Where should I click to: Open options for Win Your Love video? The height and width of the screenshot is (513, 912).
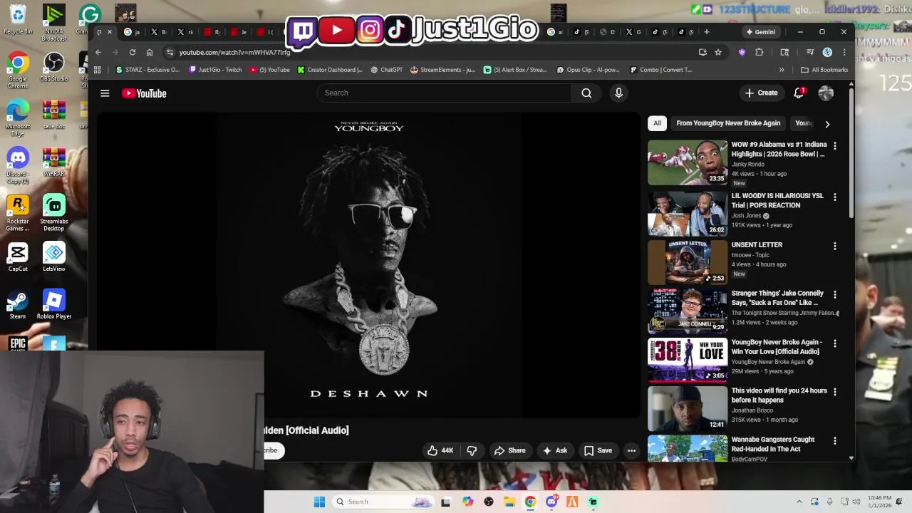[x=835, y=343]
